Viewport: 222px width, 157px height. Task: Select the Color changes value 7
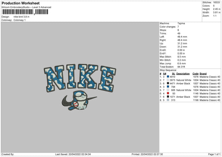[x=178, y=27]
